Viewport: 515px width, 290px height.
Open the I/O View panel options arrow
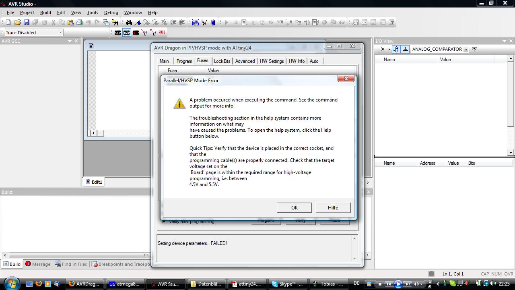tap(504, 41)
